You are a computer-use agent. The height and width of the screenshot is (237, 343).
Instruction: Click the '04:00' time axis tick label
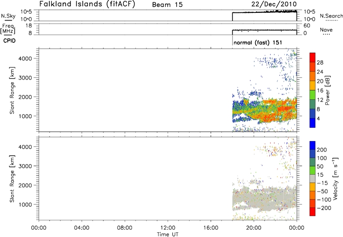pos(82,228)
